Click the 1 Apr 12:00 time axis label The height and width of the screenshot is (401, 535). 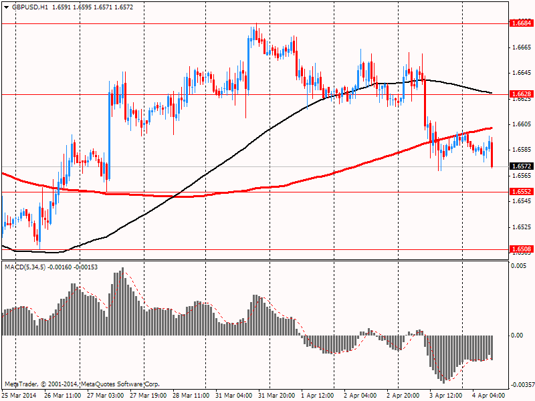coord(317,396)
